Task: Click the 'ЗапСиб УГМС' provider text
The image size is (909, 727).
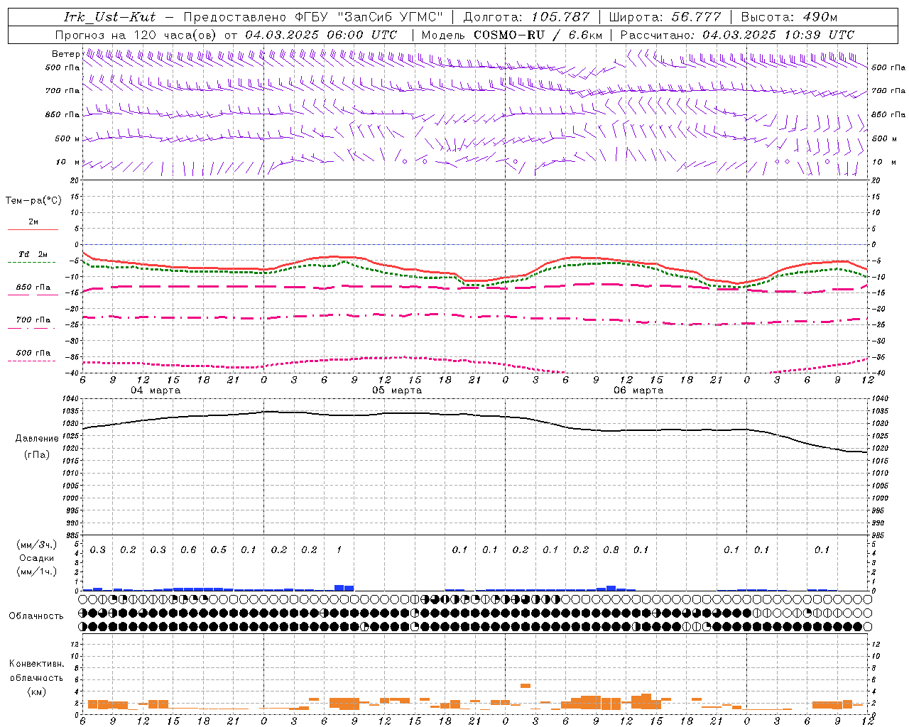Action: point(391,17)
